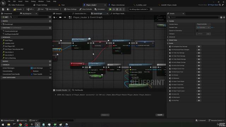Viewport: 226px width, 127px height.
Task: Collapse the Variables section in My Blueprint
Action: point(2,65)
